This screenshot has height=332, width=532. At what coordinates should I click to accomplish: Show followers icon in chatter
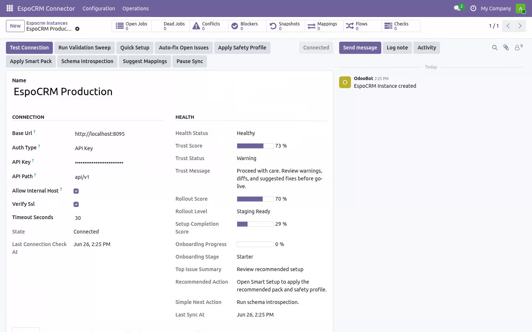point(518,47)
